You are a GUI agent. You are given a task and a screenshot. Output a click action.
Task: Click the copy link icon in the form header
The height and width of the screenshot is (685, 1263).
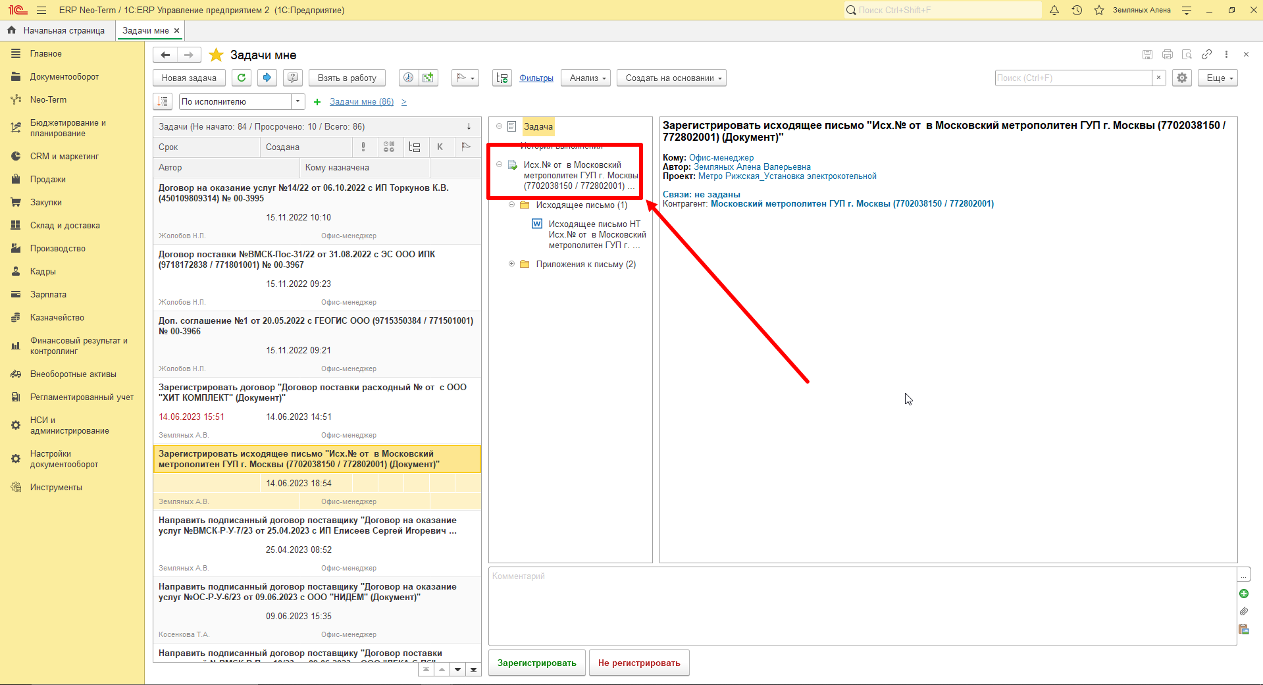1206,55
